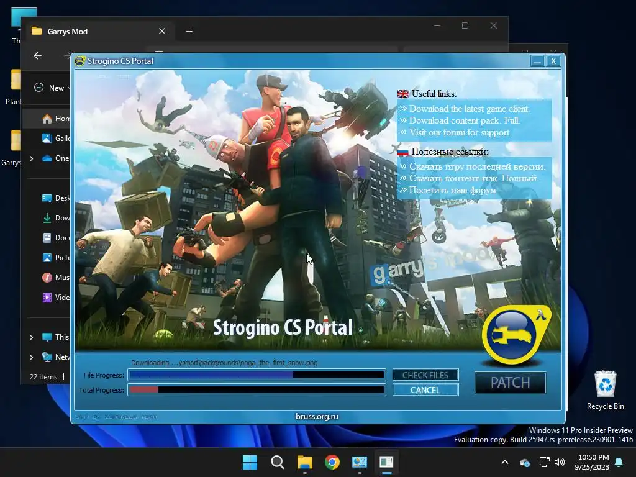Expand the This PC node in File Explorer
The image size is (636, 477).
pyautogui.click(x=31, y=337)
